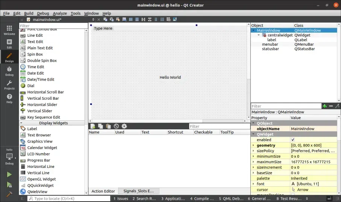
Task: Click Break Layout toolbar icon
Action: pyautogui.click(x=168, y=19)
